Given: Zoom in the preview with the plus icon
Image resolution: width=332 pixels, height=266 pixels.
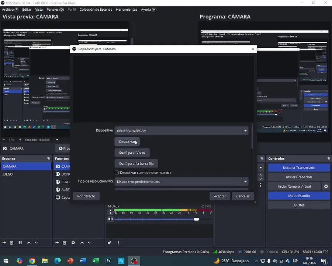Looking at the screenshot, I should click(x=20, y=140).
